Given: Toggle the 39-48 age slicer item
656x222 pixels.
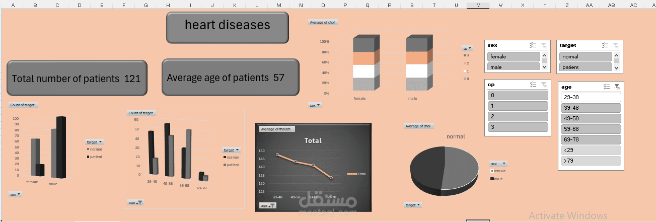Looking at the screenshot, I should click(591, 108).
